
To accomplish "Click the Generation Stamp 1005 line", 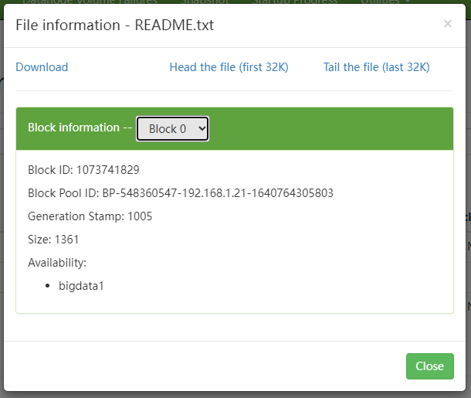I will click(x=90, y=216).
